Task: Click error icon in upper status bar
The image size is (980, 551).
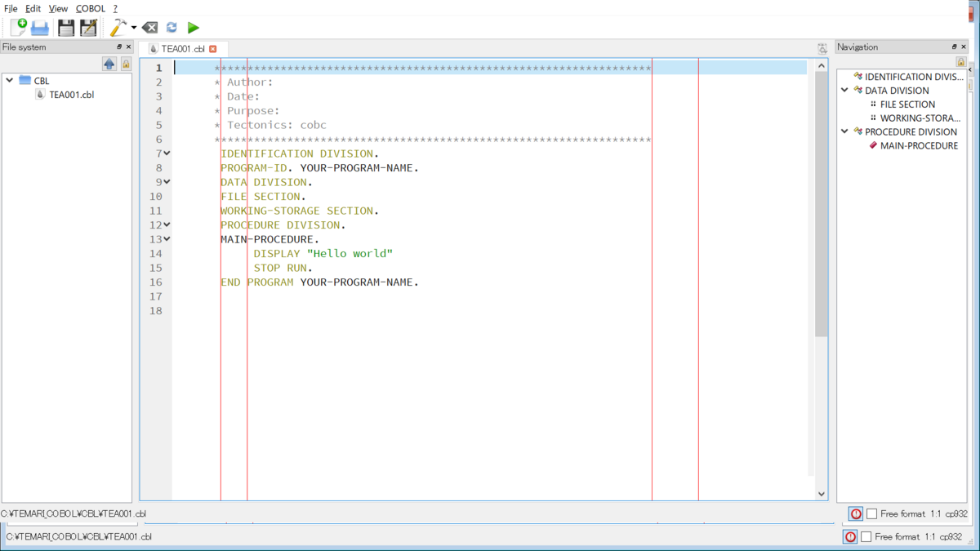Action: (856, 514)
